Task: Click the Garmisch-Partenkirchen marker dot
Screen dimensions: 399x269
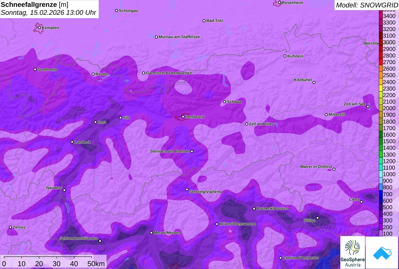Action: [144, 73]
